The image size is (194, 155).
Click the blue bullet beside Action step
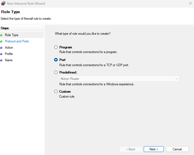[x=1, y=48]
